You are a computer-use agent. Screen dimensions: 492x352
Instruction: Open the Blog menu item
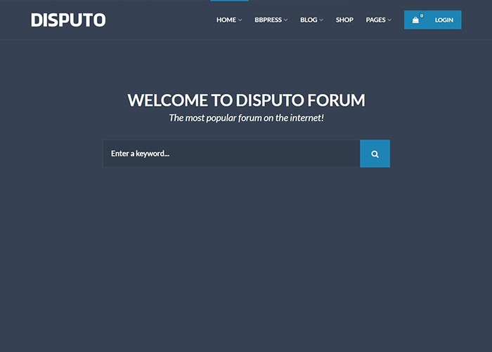pos(309,20)
